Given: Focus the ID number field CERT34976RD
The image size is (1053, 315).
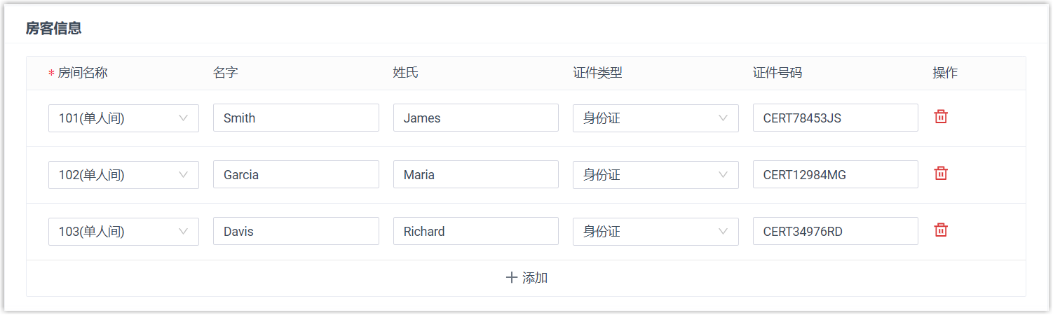Looking at the screenshot, I should coord(835,232).
